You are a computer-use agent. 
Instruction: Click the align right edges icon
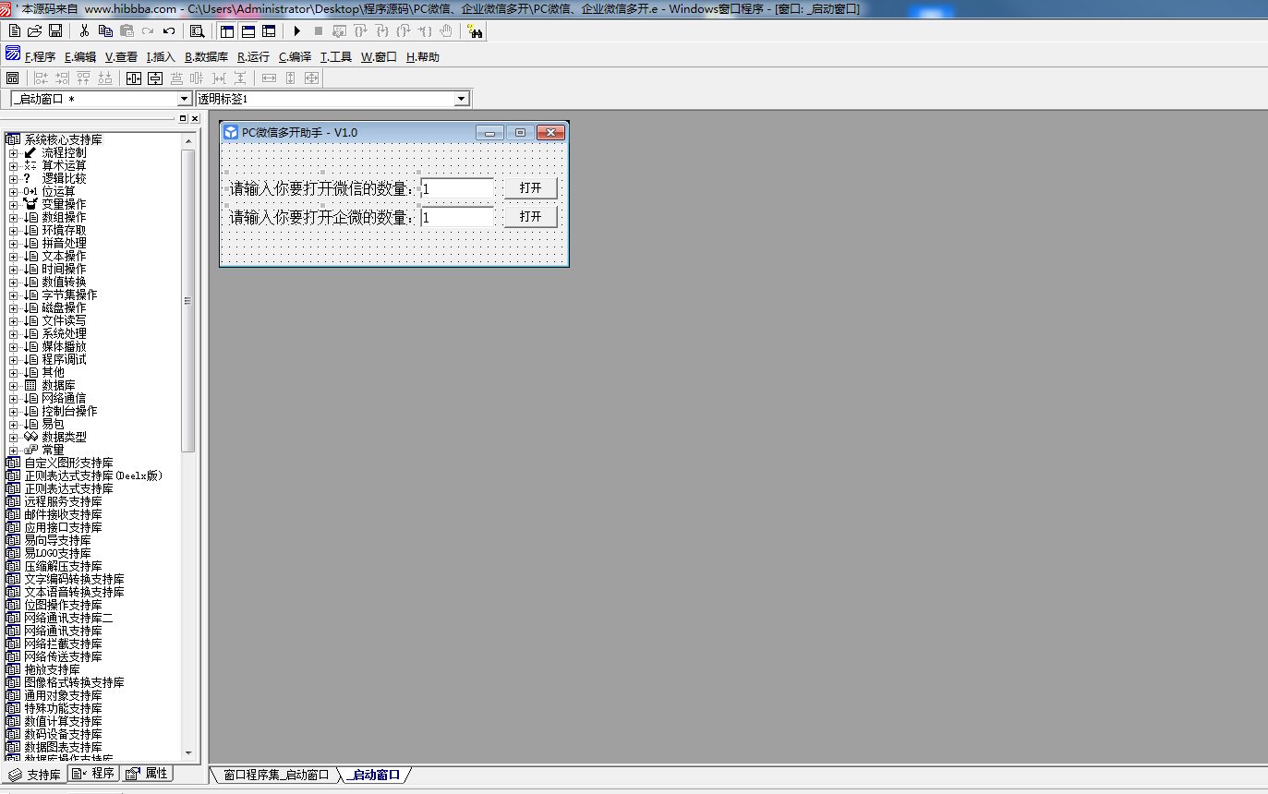tap(62, 78)
